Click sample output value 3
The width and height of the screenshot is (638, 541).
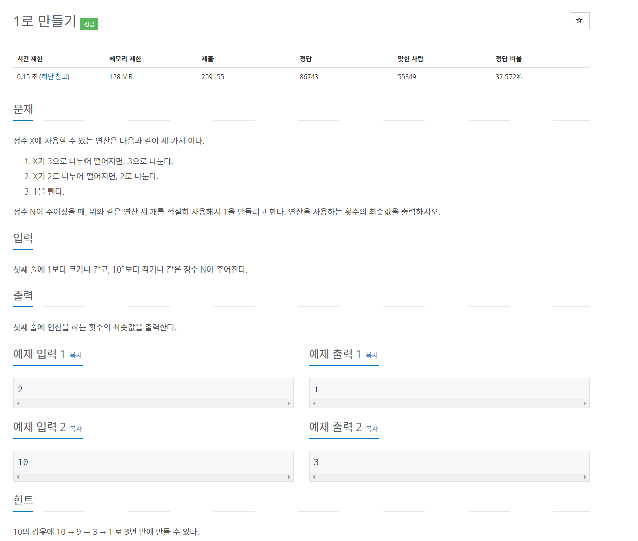tap(316, 462)
